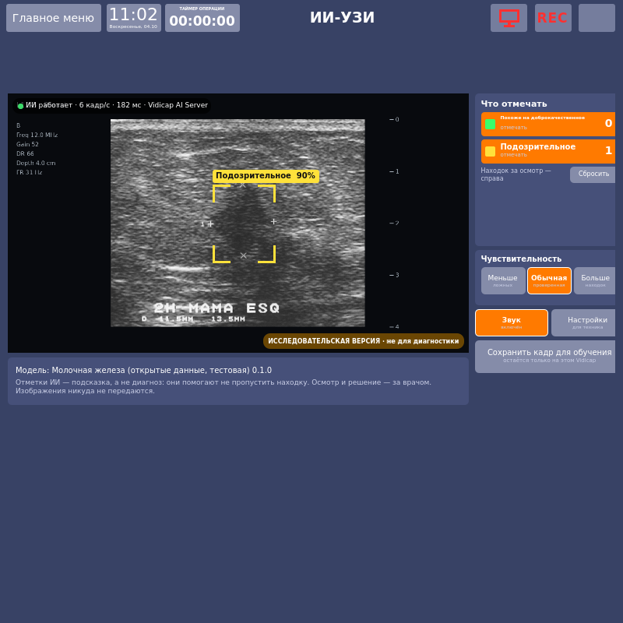Viewport: 623px width, 623px height.
Task: Reset findings with Сбросить
Action: pos(593,174)
